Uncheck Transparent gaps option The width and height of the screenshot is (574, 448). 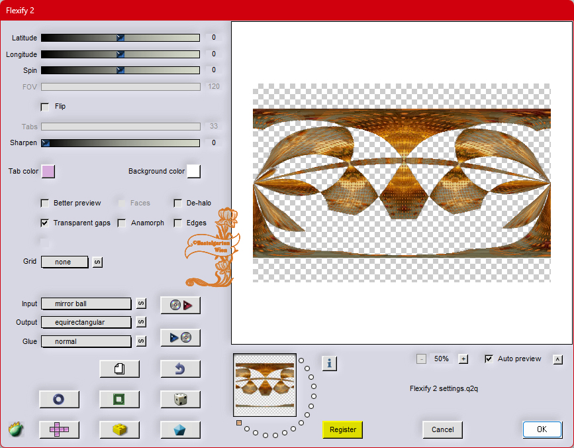[x=45, y=223]
